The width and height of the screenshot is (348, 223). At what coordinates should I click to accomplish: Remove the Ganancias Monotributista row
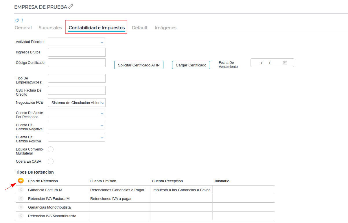(x=21, y=207)
